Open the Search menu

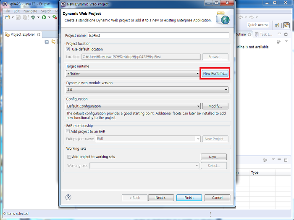pyautogui.click(x=46, y=11)
